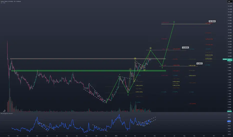
Task: Open the USD currency selector
Action: tap(229, 1)
